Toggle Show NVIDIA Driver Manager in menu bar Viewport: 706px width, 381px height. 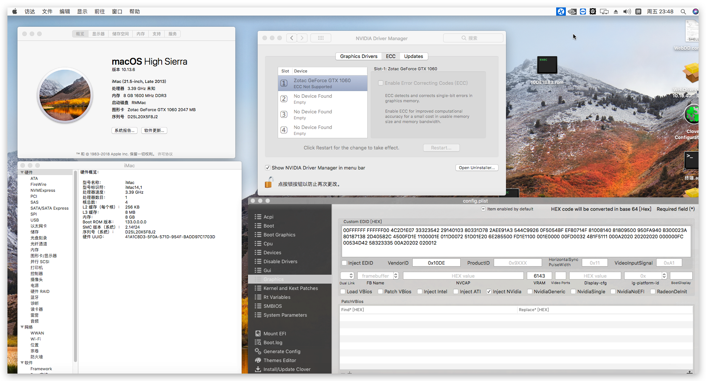click(268, 168)
